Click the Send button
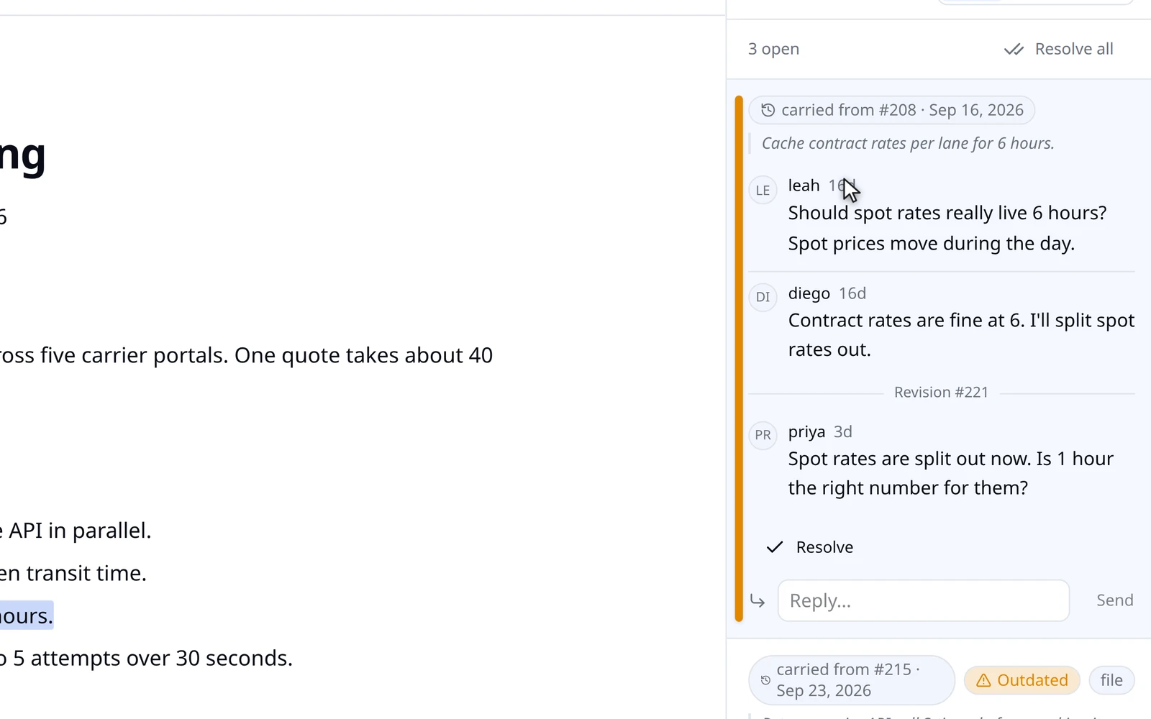Viewport: 1151px width, 719px height. point(1115,600)
